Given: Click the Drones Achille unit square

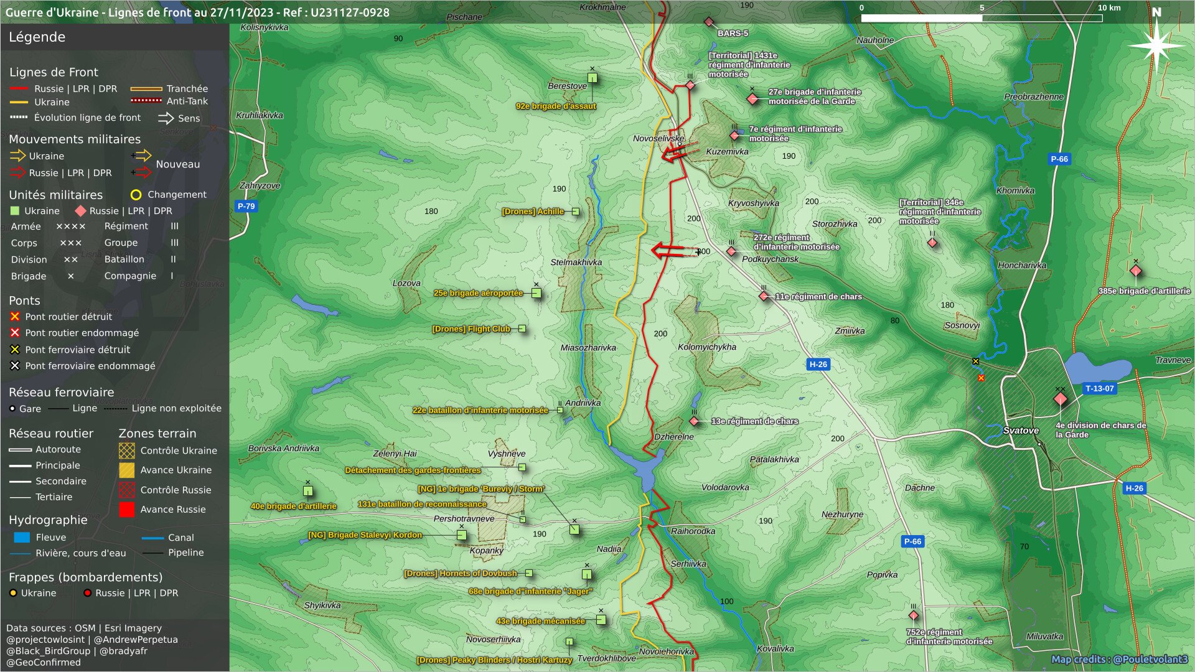Looking at the screenshot, I should (x=576, y=212).
